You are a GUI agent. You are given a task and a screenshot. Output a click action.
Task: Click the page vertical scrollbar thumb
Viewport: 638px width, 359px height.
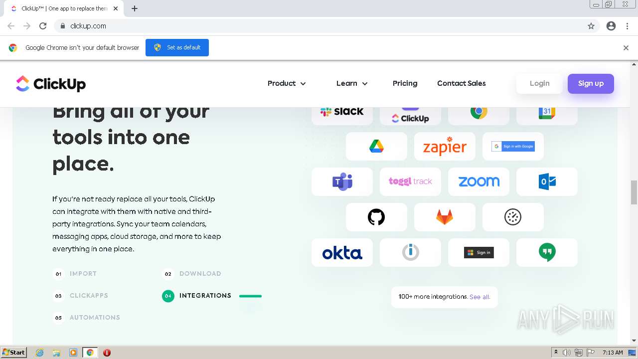tap(634, 192)
